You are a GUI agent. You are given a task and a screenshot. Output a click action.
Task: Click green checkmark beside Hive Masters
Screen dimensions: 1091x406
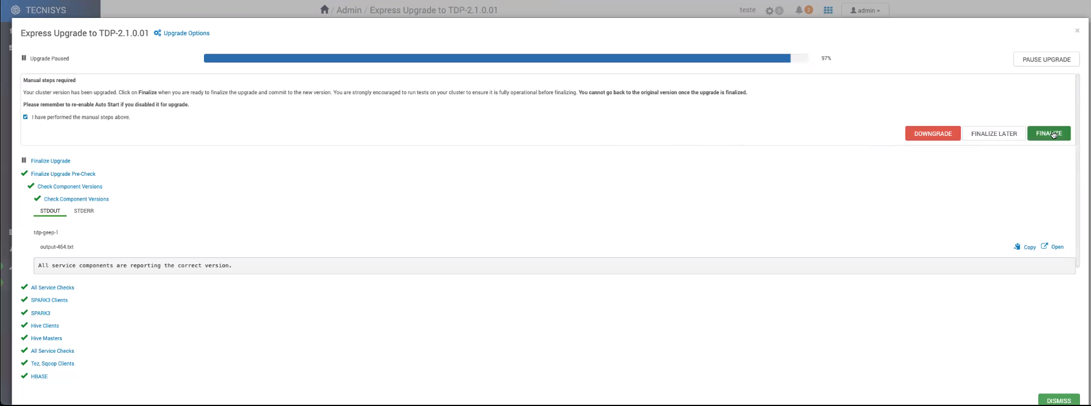[24, 338]
